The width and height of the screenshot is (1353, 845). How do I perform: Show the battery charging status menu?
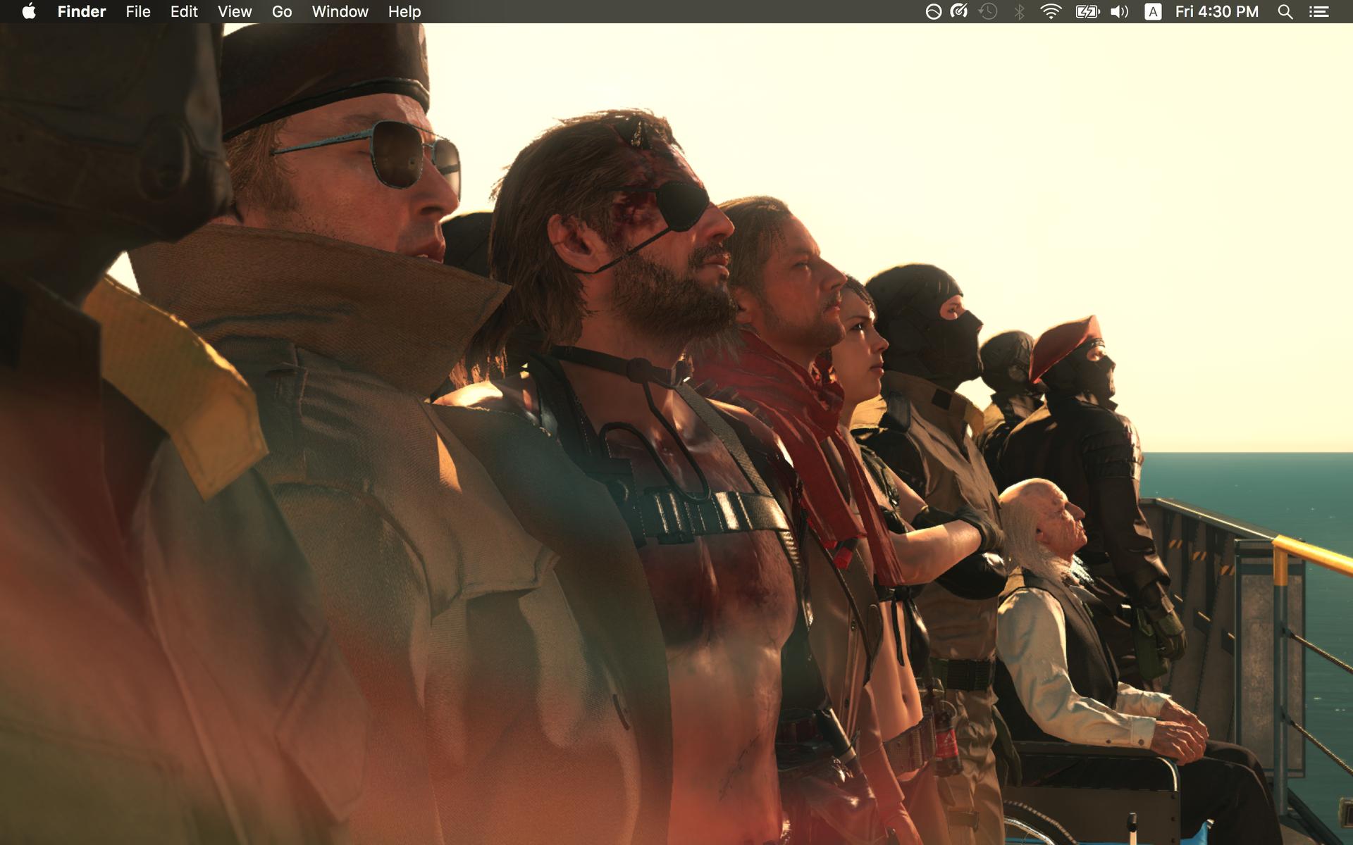coord(1087,11)
